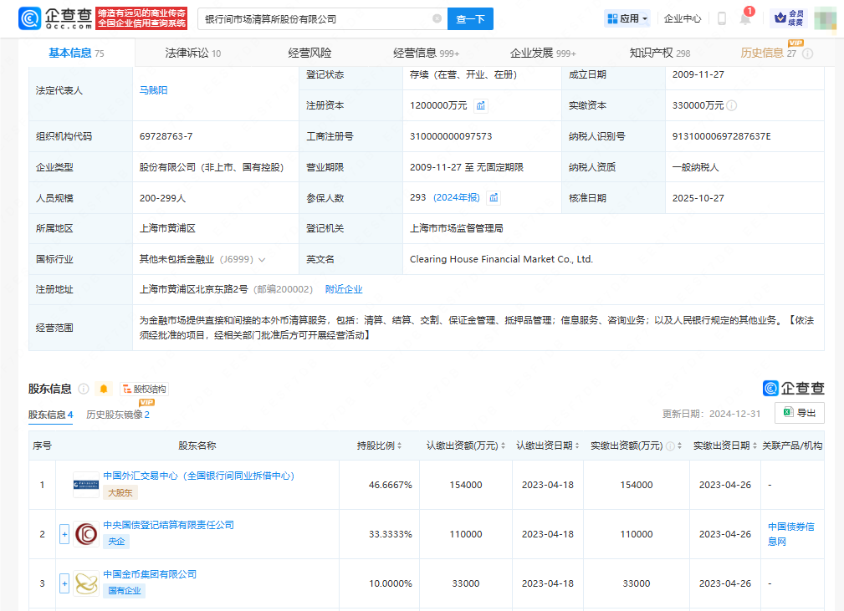Expand the 中央国债登记结算有限责任公司 shareholder row
Viewport: 844px width, 611px height.
(x=64, y=534)
